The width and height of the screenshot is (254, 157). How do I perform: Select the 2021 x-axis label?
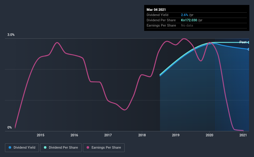[x=243, y=135]
